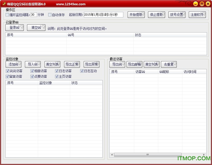Click 添加QQ button under 监控对象
This screenshot has height=165, width=212.
tap(13, 64)
